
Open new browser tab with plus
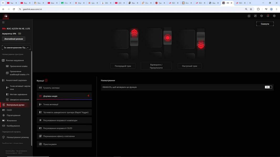pos(250,3)
